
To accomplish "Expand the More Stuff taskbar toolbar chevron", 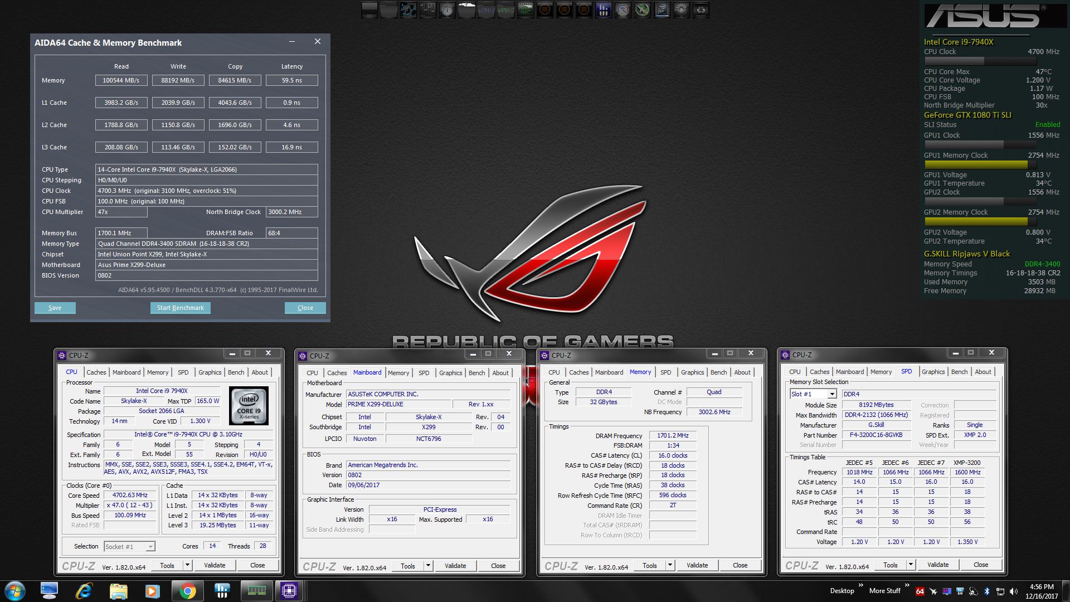I will 907,585.
